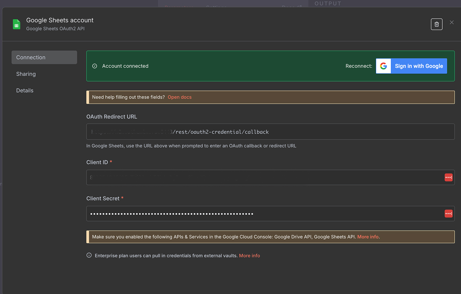Image resolution: width=461 pixels, height=294 pixels.
Task: Focus the Client ID input field
Action: click(271, 177)
